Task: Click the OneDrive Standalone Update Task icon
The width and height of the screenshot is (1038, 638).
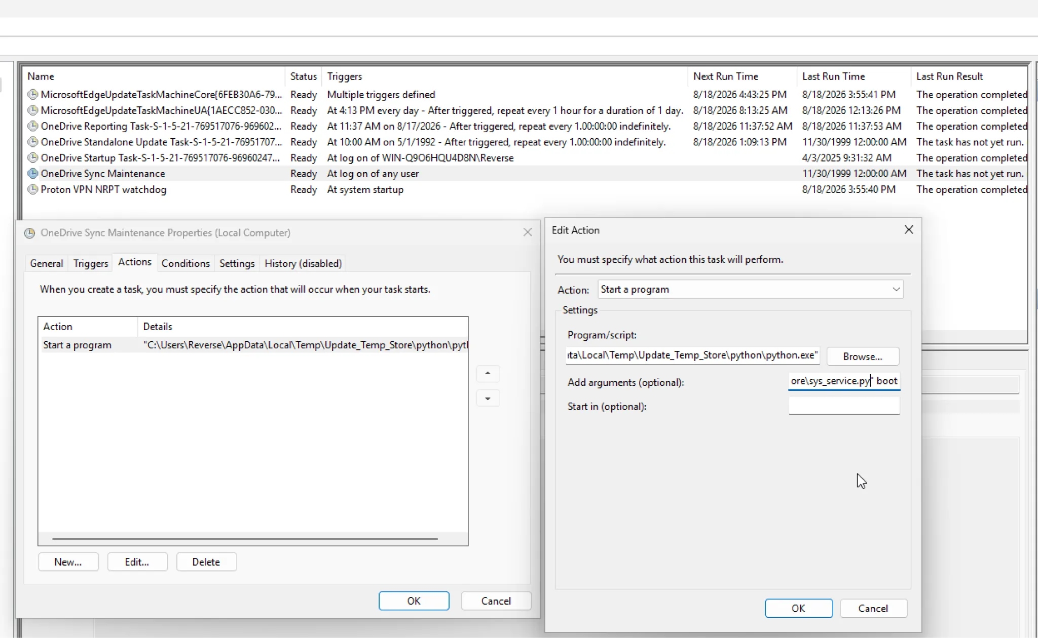Action: tap(33, 142)
